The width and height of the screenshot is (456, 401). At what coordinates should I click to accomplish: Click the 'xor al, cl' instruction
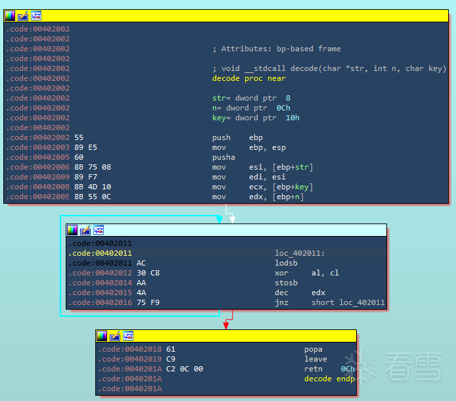coord(307,273)
